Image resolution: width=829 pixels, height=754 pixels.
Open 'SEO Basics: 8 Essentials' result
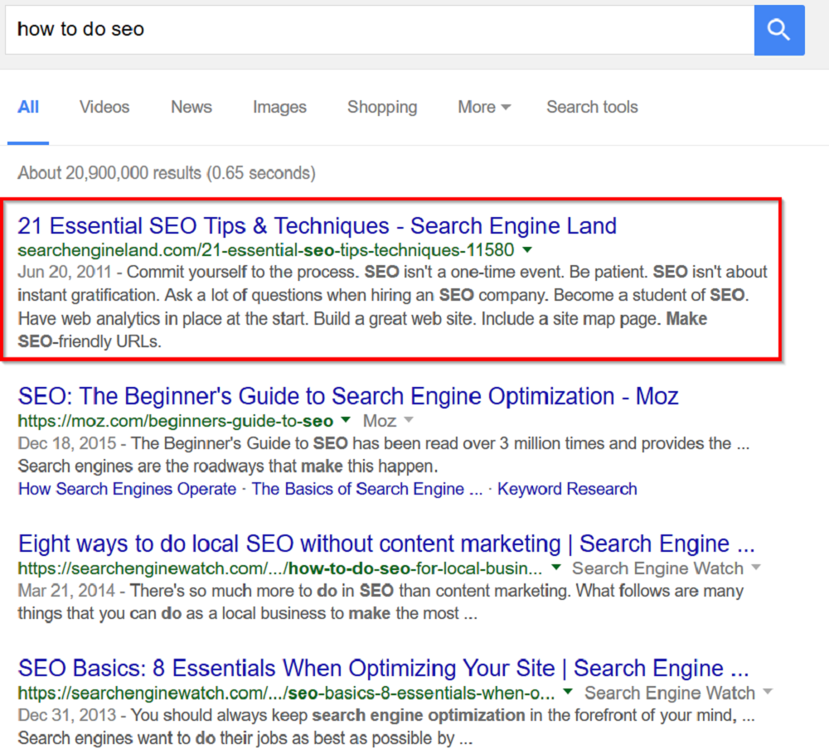click(383, 668)
